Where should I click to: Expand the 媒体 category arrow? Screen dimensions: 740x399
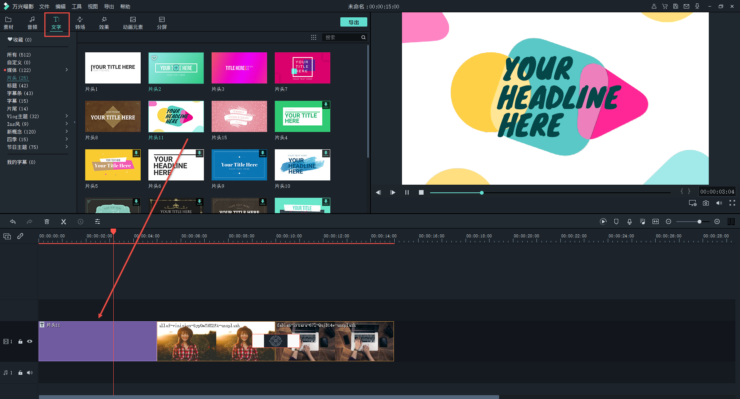[x=66, y=70]
